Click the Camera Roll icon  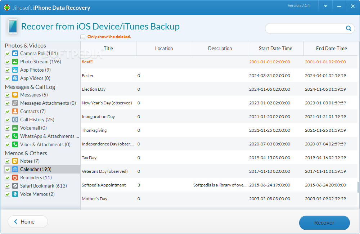pyautogui.click(x=15, y=53)
